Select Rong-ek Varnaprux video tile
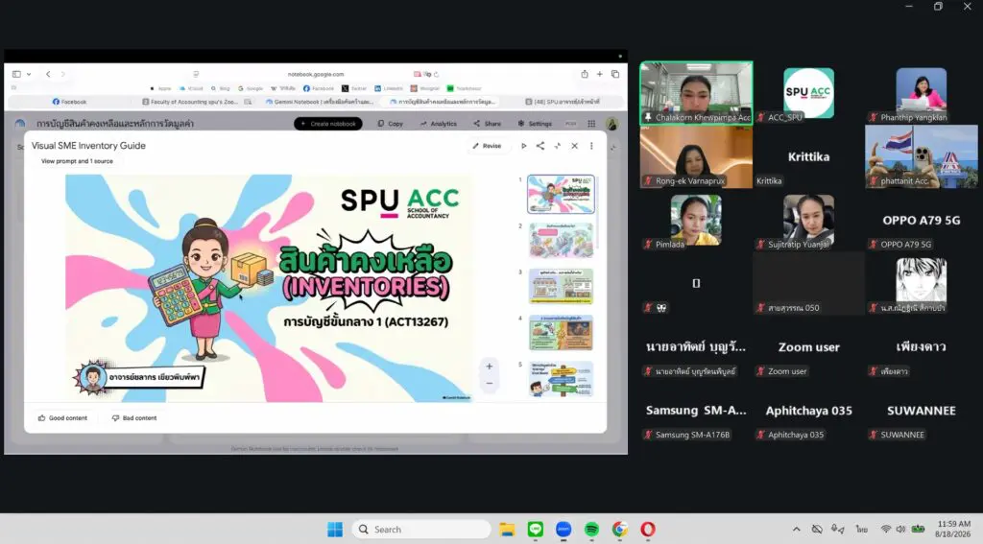Viewport: 983px width, 544px height. point(696,156)
